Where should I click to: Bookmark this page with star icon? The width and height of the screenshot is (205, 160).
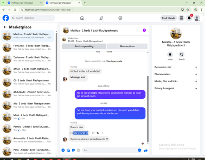pos(188,9)
